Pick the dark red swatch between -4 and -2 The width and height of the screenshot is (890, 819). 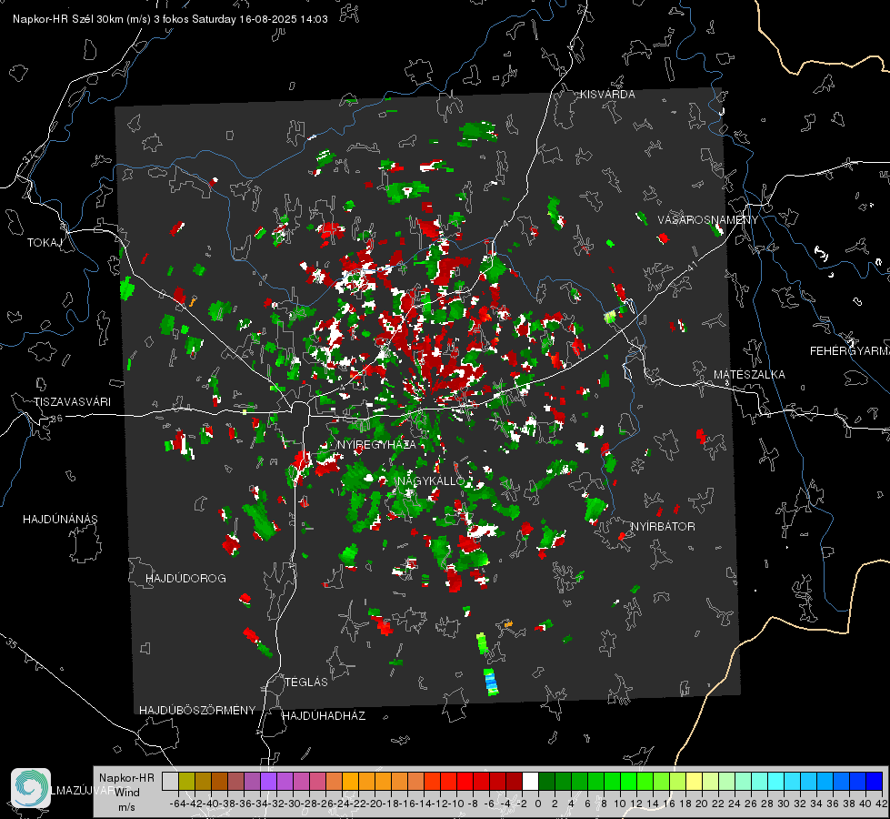[x=514, y=782]
